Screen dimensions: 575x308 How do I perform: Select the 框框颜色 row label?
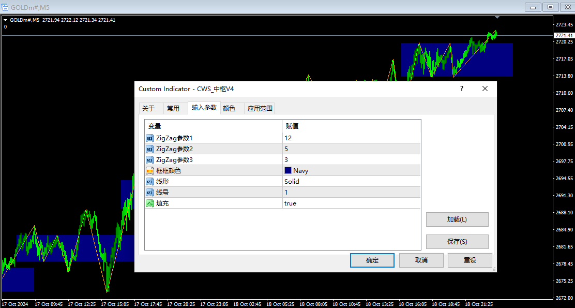[x=169, y=171]
